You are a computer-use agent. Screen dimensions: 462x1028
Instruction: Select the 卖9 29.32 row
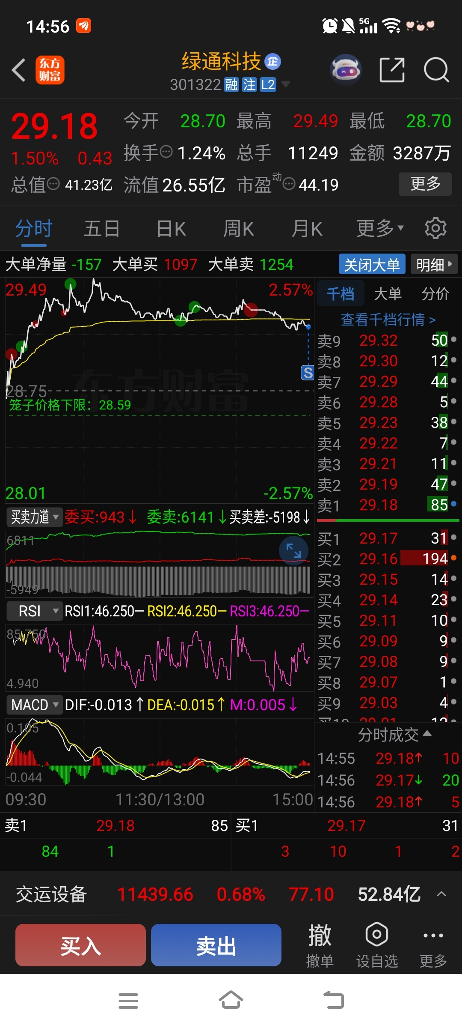(388, 341)
